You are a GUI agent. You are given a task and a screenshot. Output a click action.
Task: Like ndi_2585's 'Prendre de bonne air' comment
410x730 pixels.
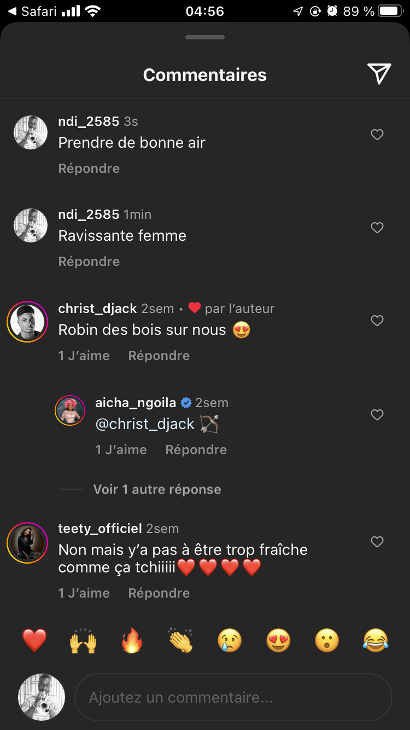(377, 135)
